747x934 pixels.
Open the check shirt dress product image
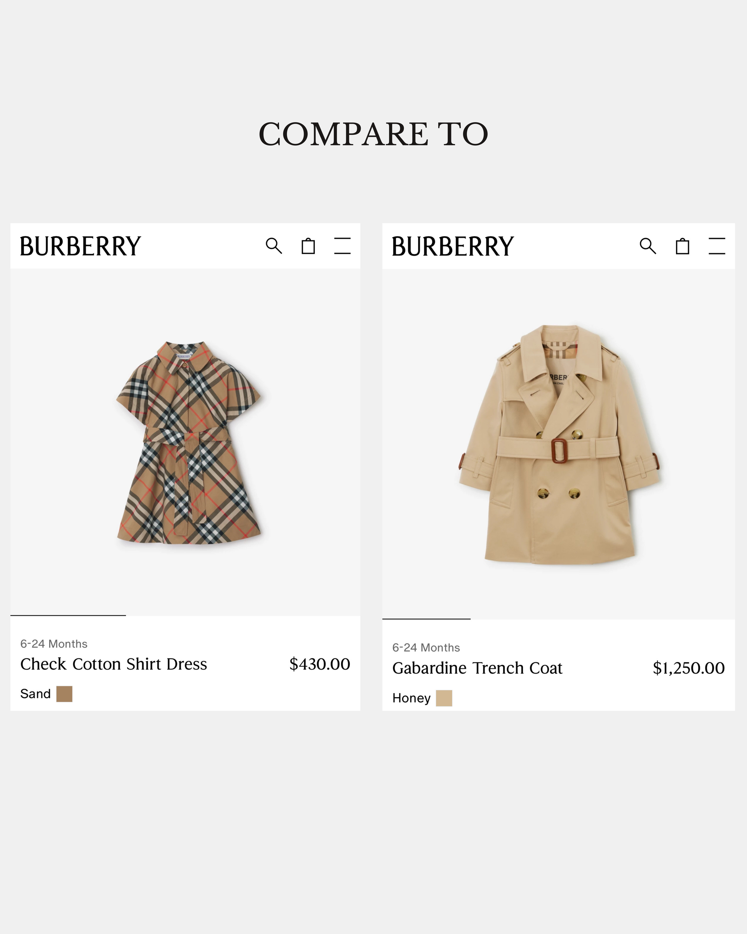tap(188, 442)
